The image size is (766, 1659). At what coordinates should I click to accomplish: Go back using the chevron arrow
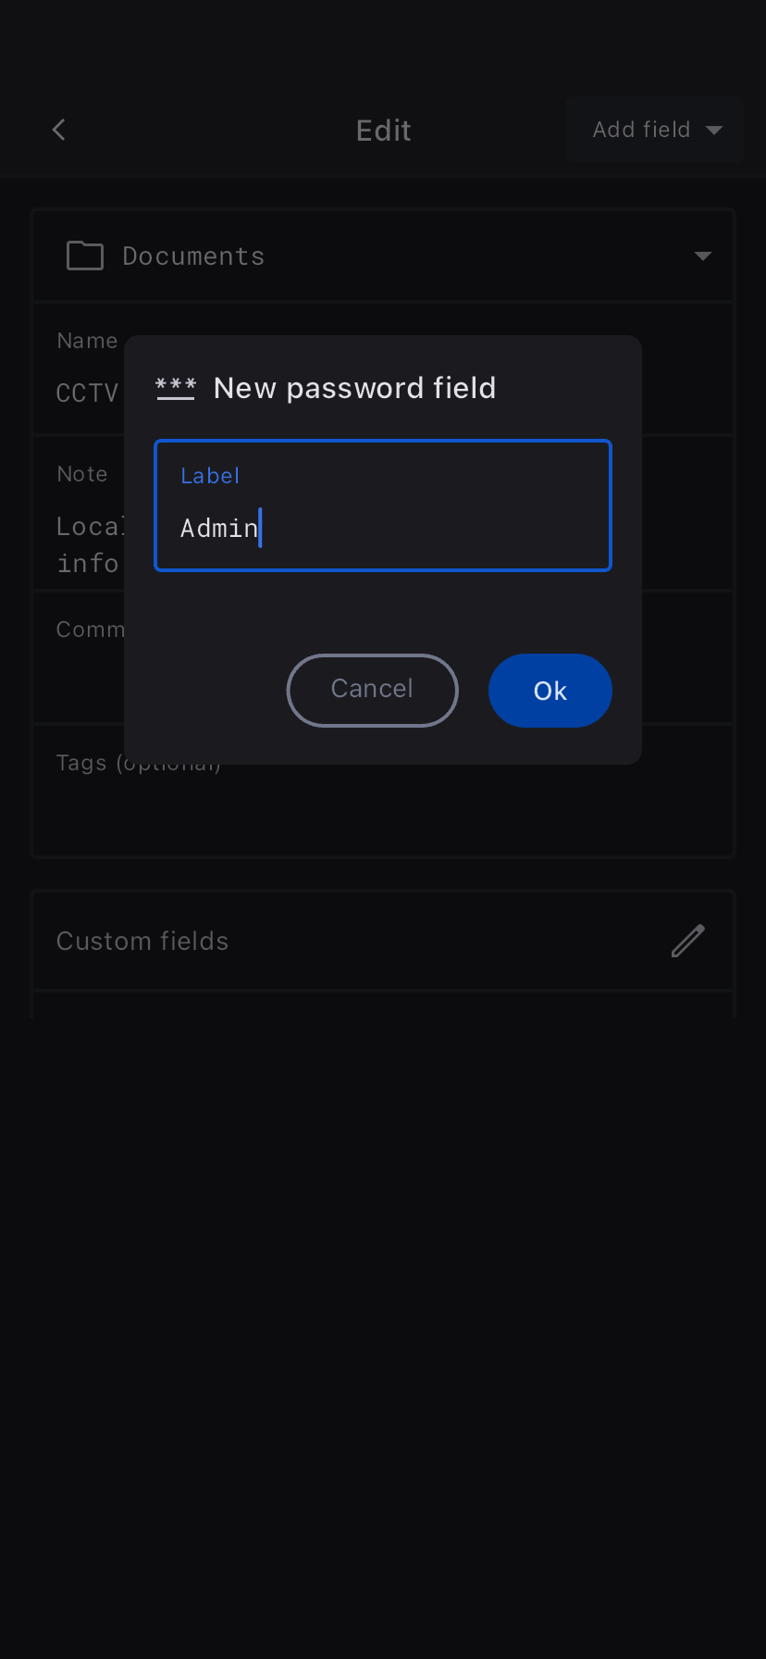pos(59,130)
